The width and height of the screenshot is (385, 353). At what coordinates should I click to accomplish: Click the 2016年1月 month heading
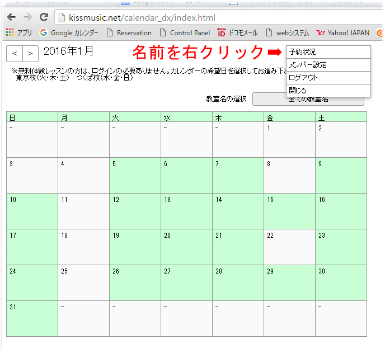(68, 51)
